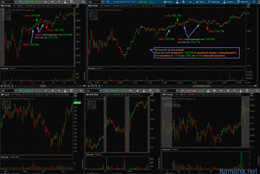Open candle Style icon in top-left chart

pyautogui.click(x=52, y=2)
